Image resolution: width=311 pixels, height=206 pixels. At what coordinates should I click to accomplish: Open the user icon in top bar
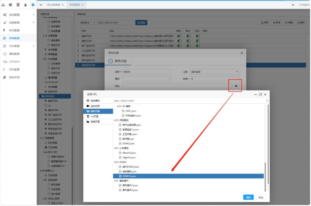pyautogui.click(x=25, y=5)
